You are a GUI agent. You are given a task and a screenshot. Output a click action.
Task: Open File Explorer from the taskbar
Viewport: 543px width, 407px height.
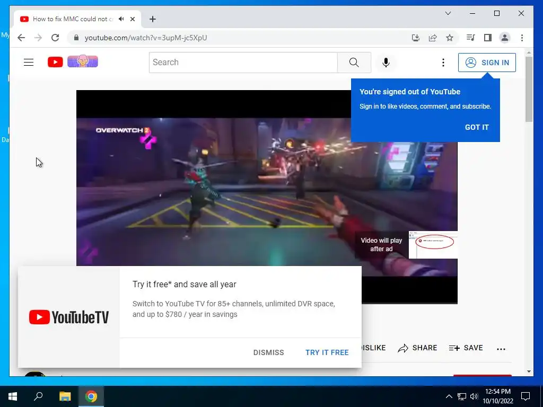point(65,396)
